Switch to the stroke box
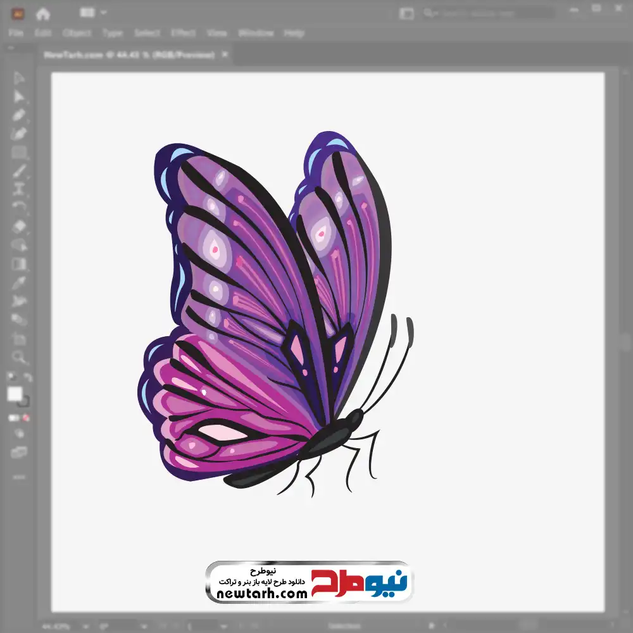633x633 pixels. coord(24,401)
